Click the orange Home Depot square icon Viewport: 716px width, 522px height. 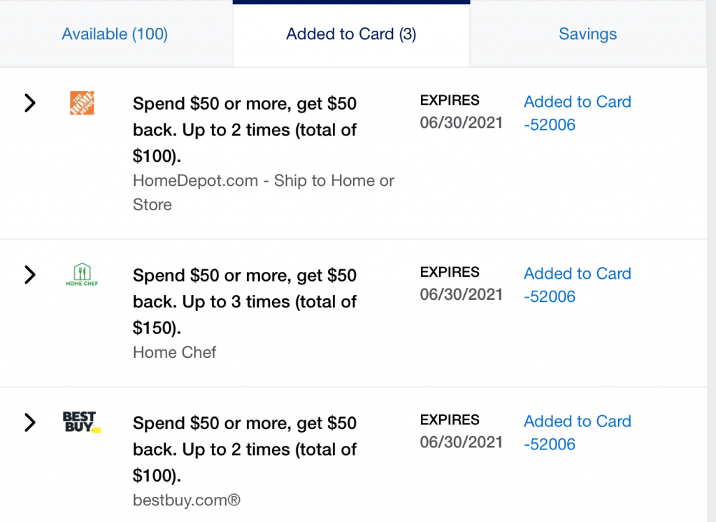[x=82, y=103]
